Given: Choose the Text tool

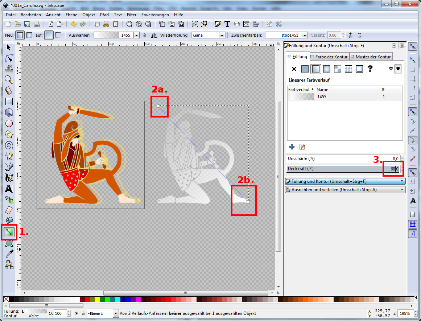Looking at the screenshot, I should (x=9, y=189).
